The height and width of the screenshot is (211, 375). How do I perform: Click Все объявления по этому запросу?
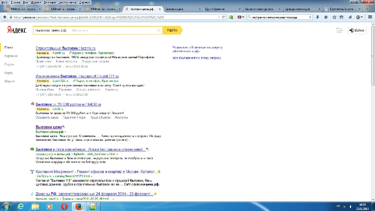[x=197, y=58]
